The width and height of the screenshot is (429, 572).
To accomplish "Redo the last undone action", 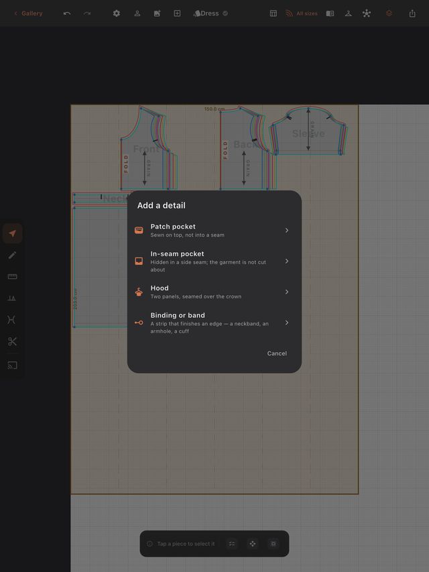I will [x=87, y=13].
